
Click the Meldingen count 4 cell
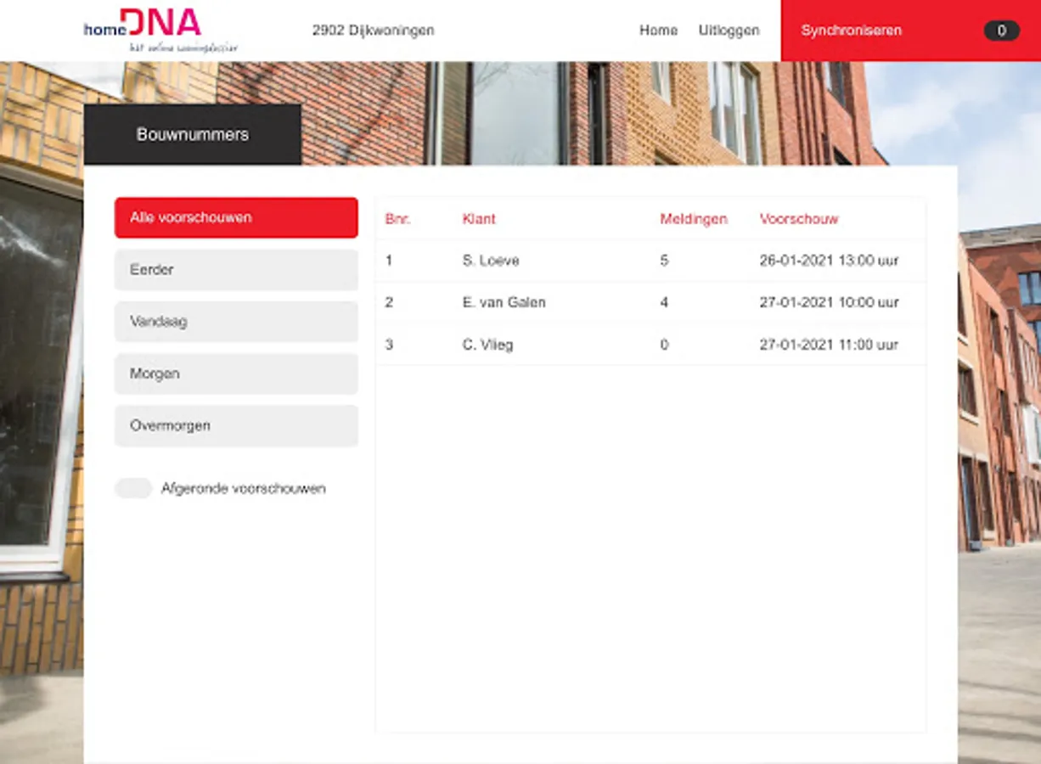click(x=664, y=302)
